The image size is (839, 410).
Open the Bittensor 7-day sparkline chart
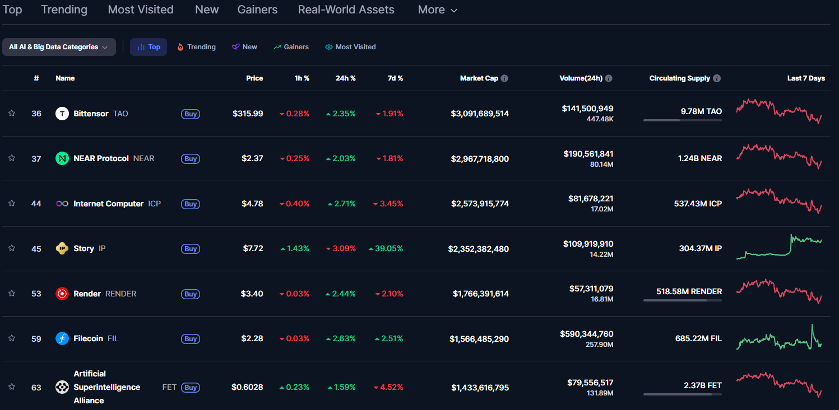[779, 111]
